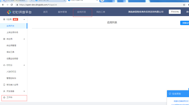Expand the 开发信息 section chevron

tap(24, 91)
